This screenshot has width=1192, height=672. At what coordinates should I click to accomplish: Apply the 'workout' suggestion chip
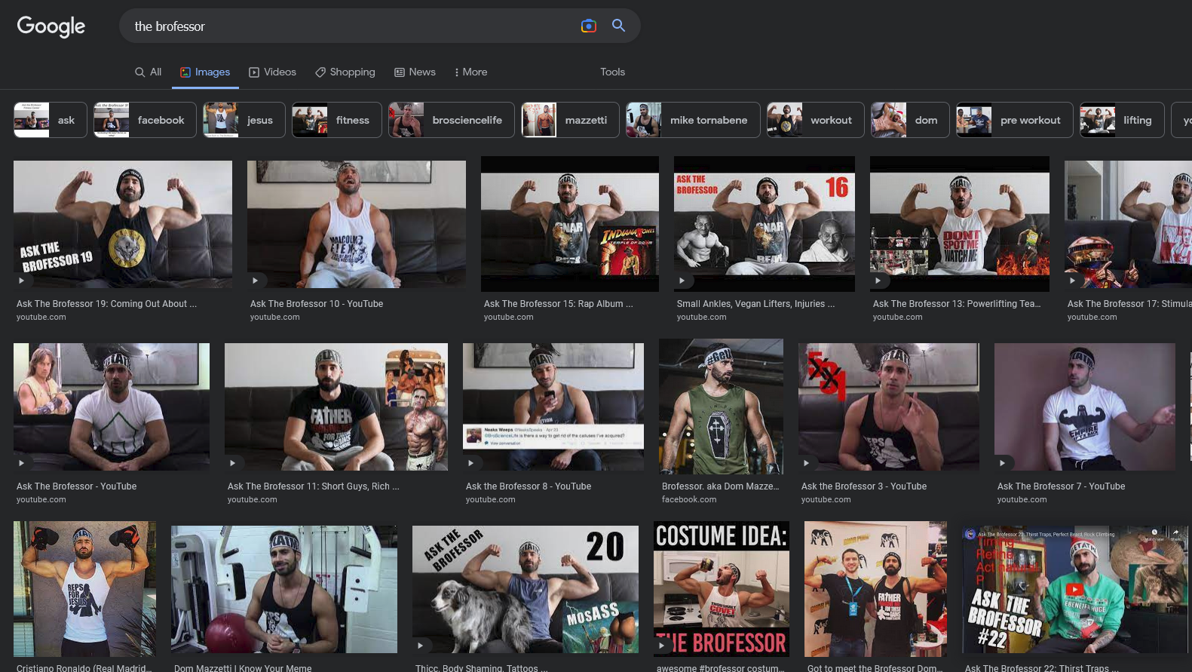pyautogui.click(x=816, y=120)
